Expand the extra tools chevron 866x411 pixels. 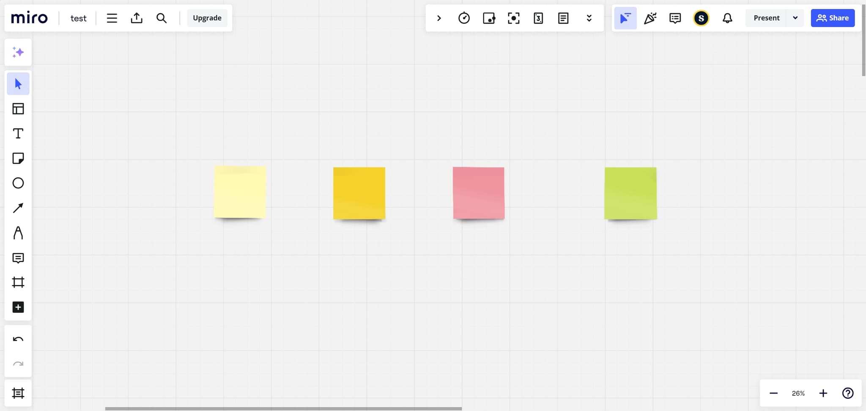589,18
